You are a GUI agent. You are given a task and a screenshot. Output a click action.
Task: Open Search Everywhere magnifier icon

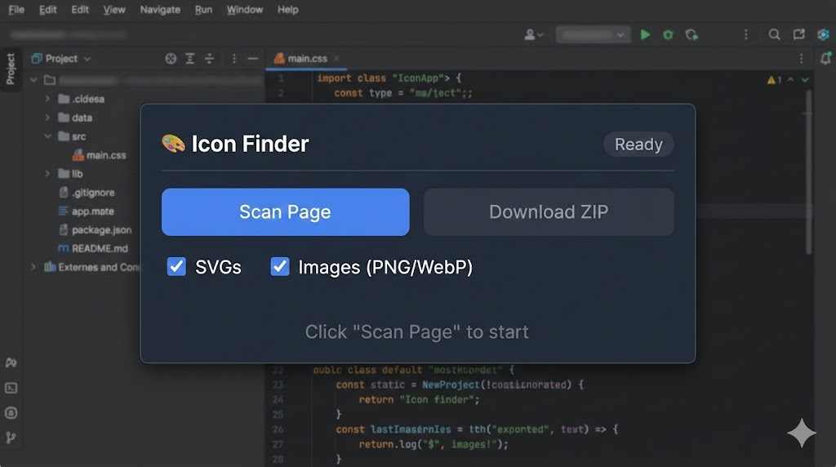point(774,34)
